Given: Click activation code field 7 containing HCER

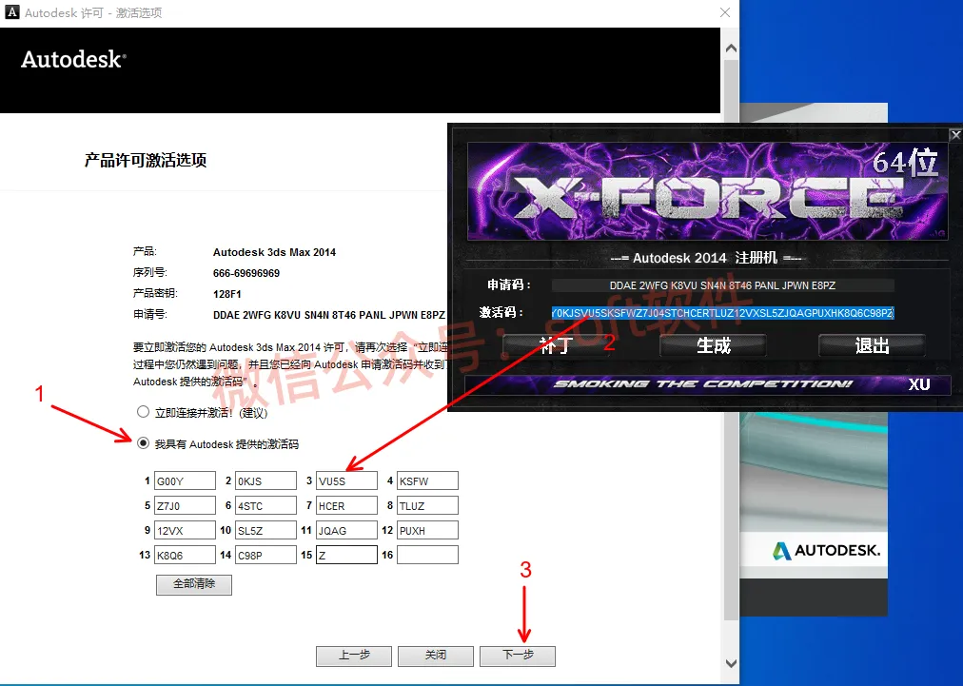Looking at the screenshot, I should coord(346,505).
